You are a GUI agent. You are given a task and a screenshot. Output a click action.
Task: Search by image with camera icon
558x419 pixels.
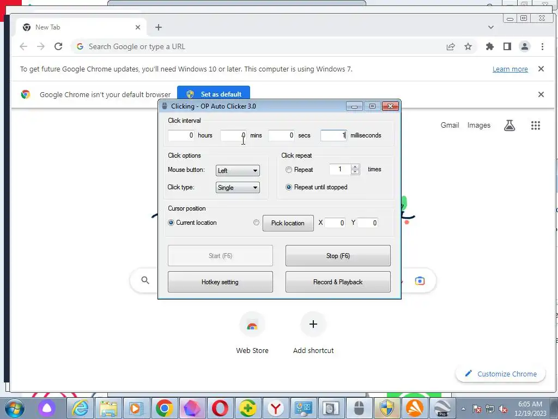coord(420,281)
